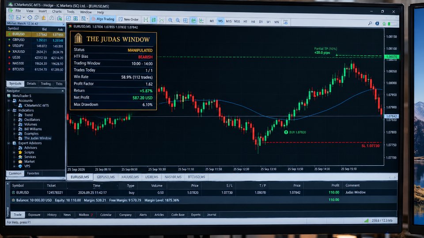Image resolution: width=424 pixels, height=238 pixels.
Task: Toggle chart shift icon
Action: pyautogui.click(x=201, y=21)
